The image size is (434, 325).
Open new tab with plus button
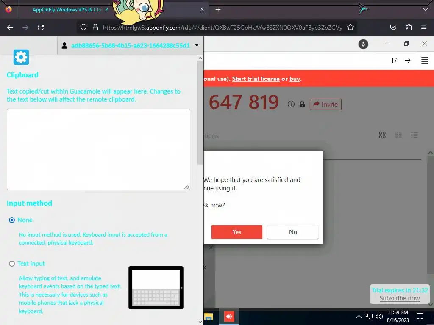point(218,10)
